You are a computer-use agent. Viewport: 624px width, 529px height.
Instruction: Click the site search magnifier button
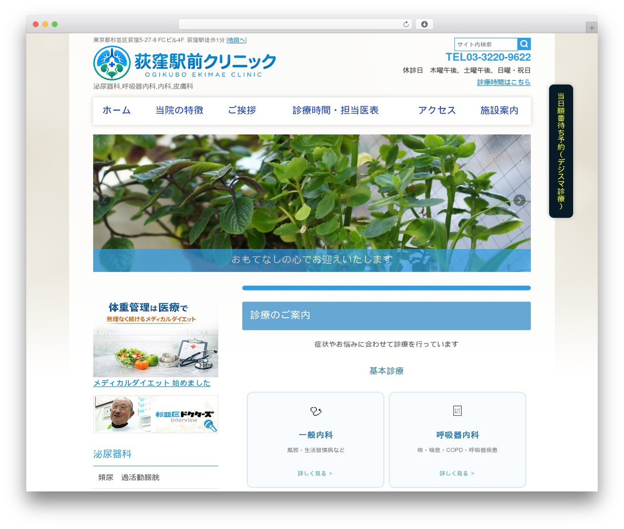click(x=524, y=44)
